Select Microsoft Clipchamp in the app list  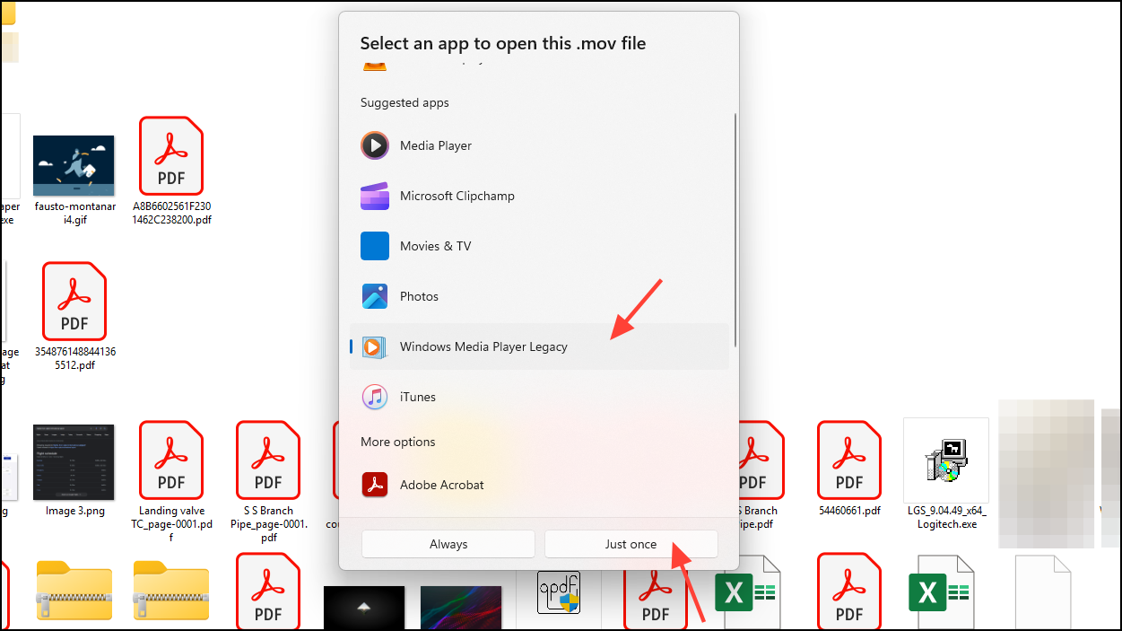tap(538, 196)
